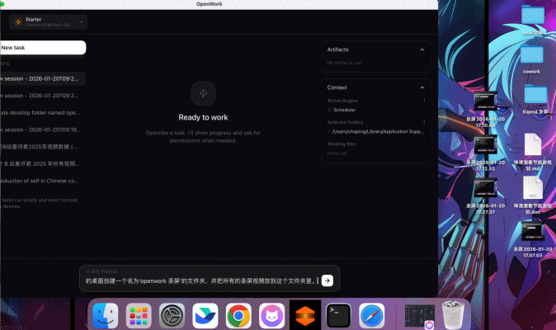
Task: Select the Scheduler plugin in Context
Action: coord(344,110)
